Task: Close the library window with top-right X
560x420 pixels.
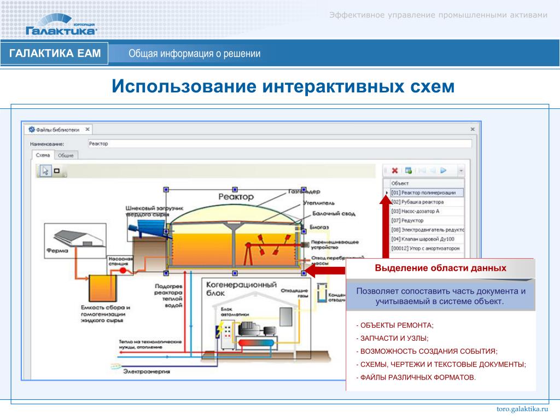Action: click(x=472, y=129)
